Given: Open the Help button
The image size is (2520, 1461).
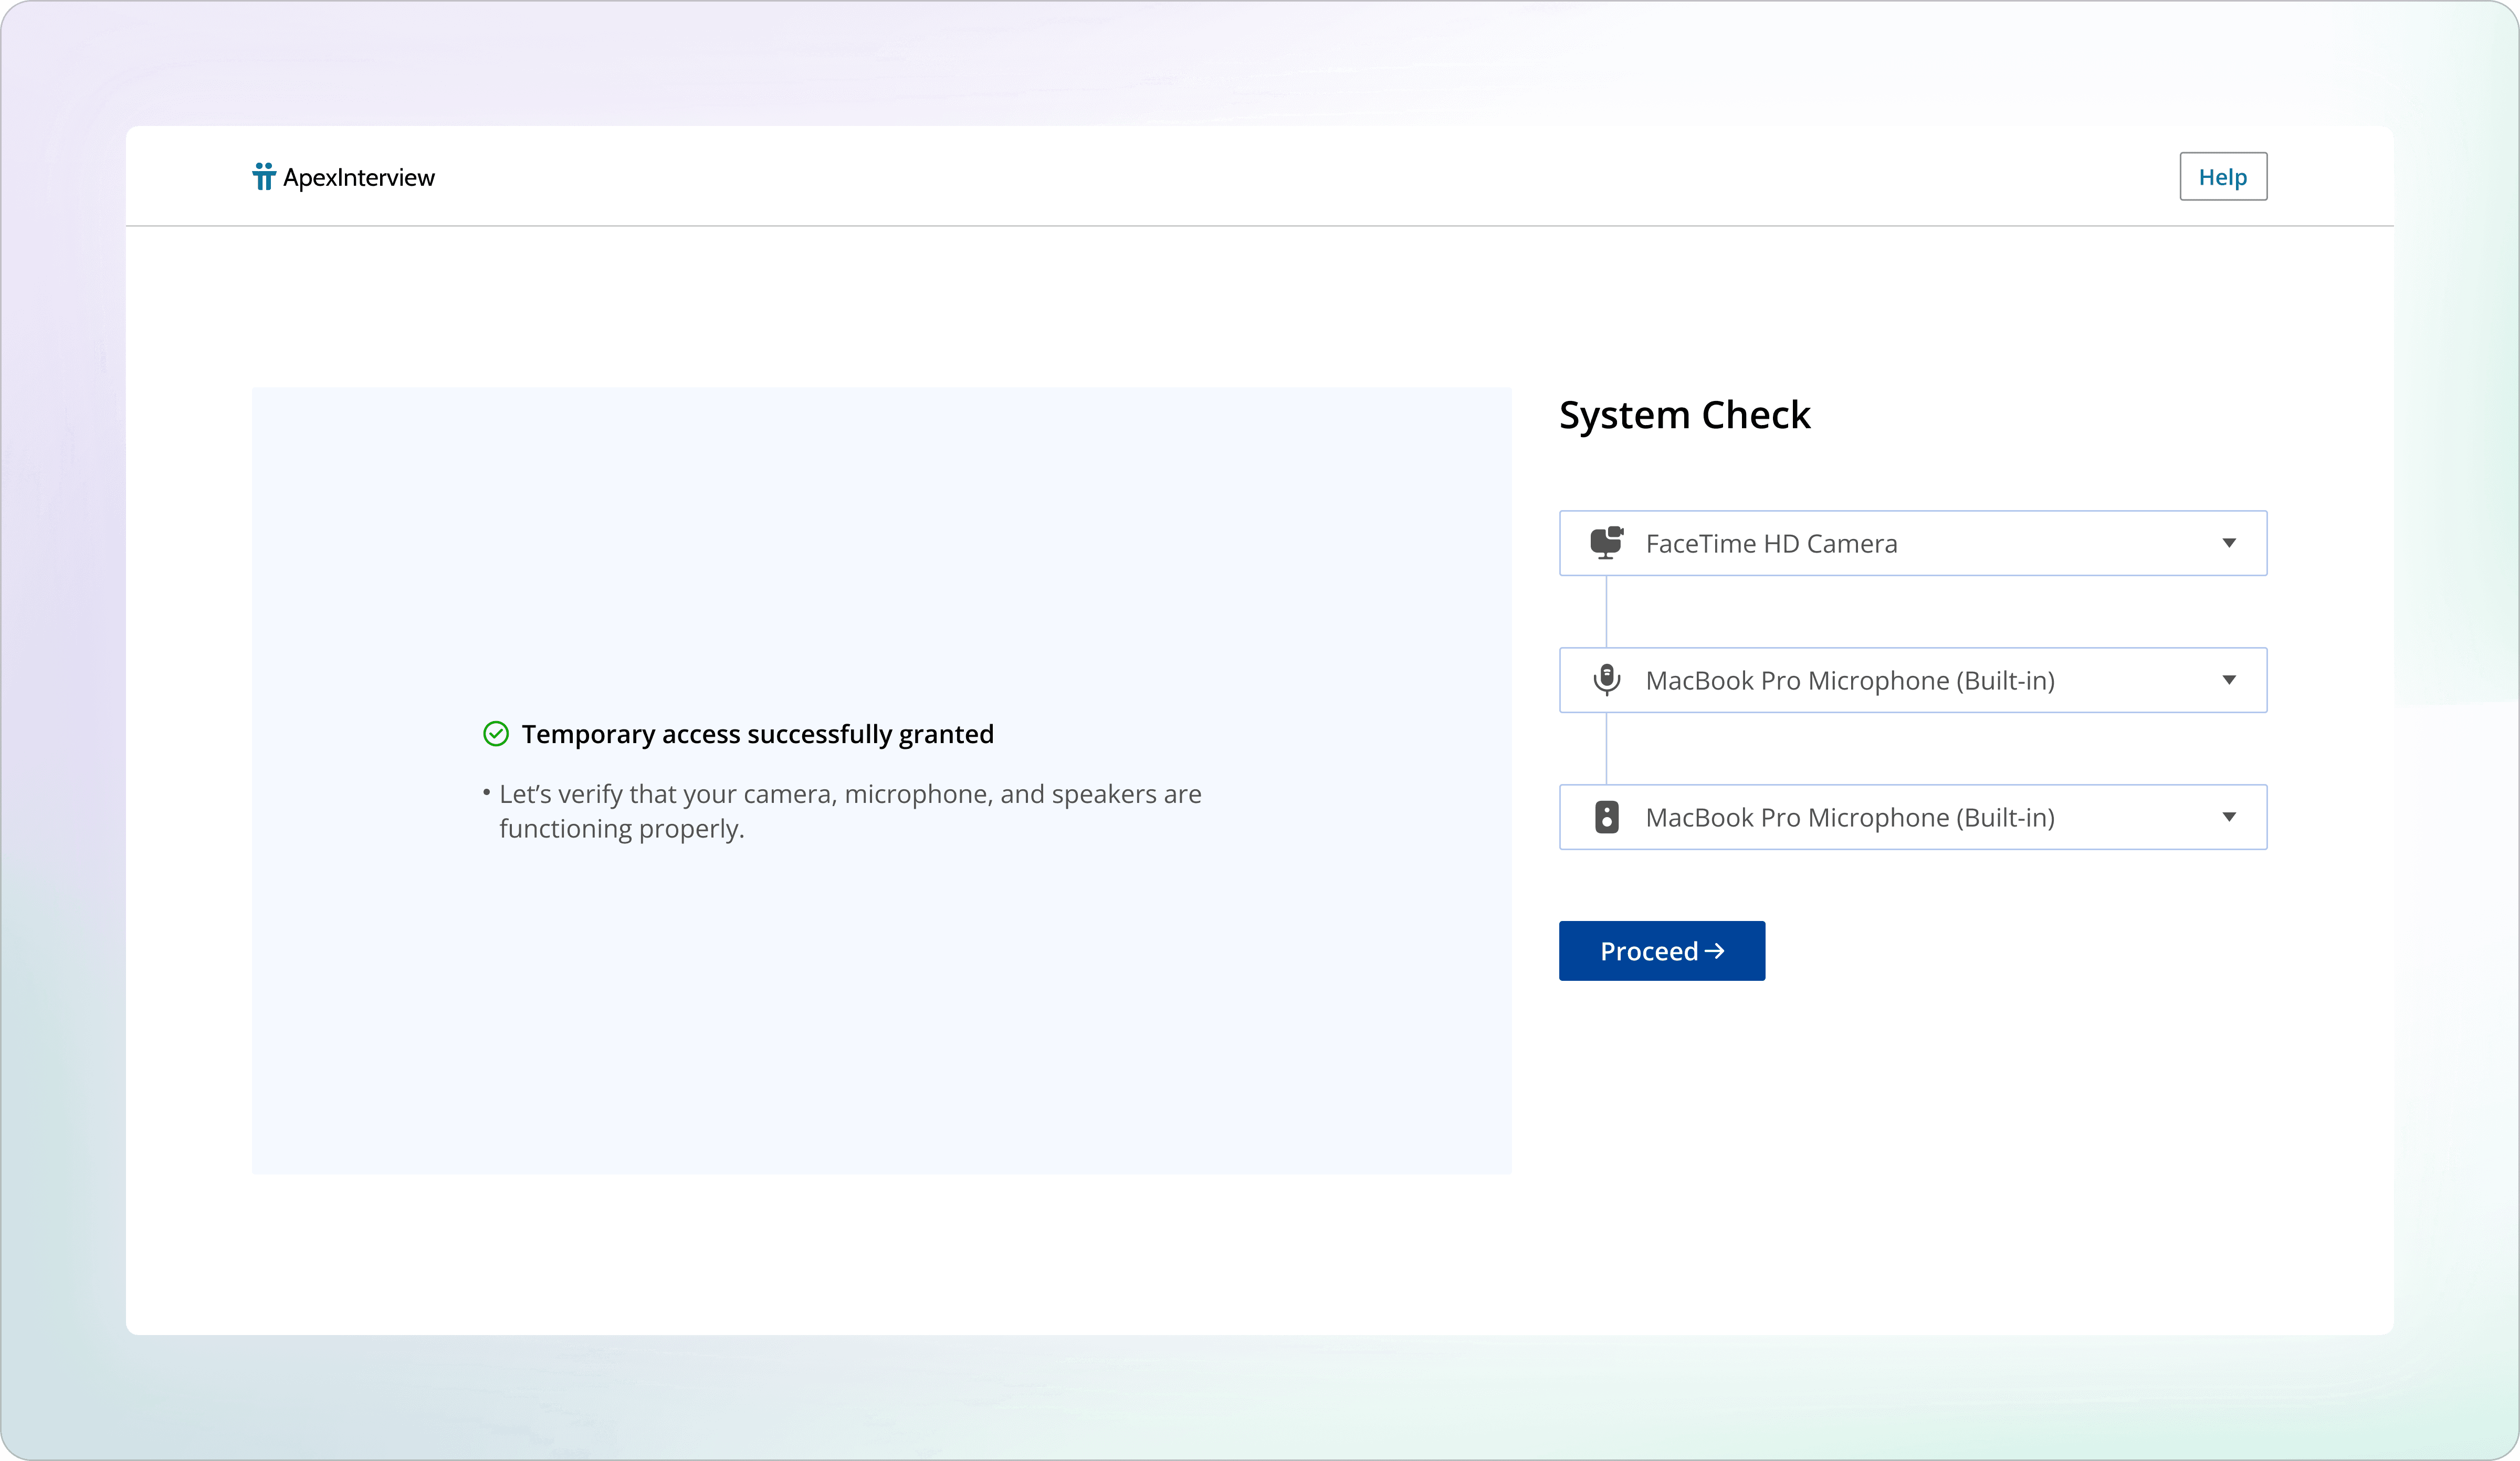Looking at the screenshot, I should pos(2222,177).
